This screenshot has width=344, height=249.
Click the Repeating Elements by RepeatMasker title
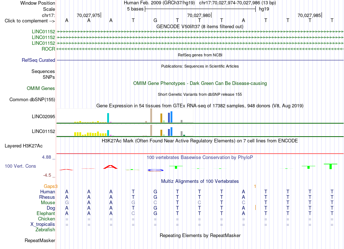tap(200, 235)
